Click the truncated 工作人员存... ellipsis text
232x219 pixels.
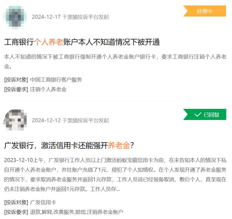pos(105,189)
